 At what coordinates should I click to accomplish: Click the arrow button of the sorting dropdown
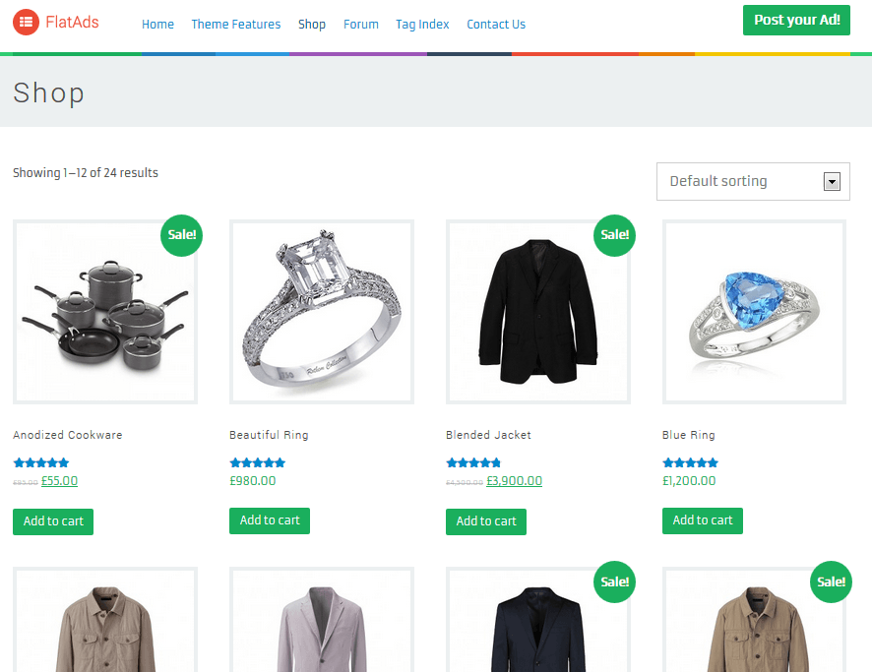pos(832,182)
